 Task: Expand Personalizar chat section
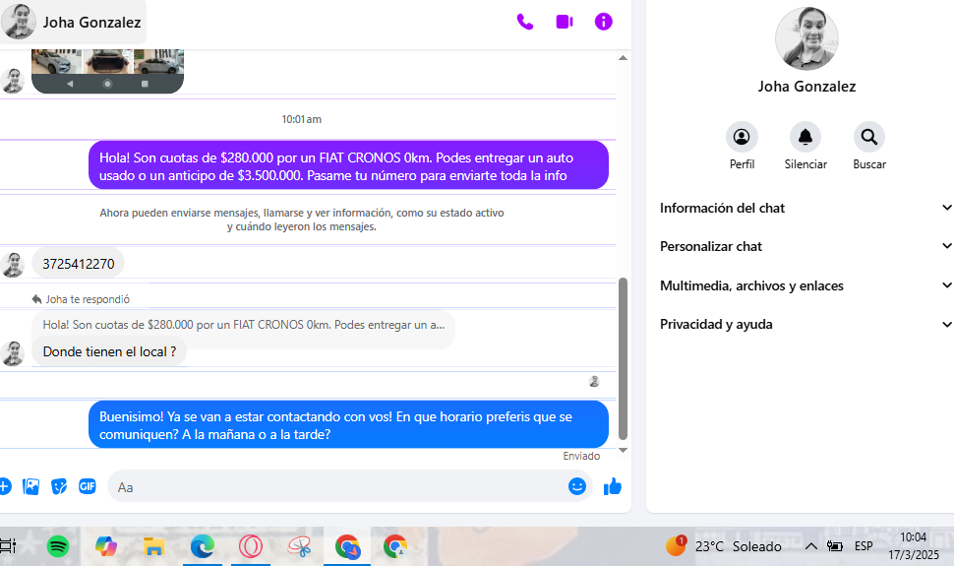(x=805, y=246)
